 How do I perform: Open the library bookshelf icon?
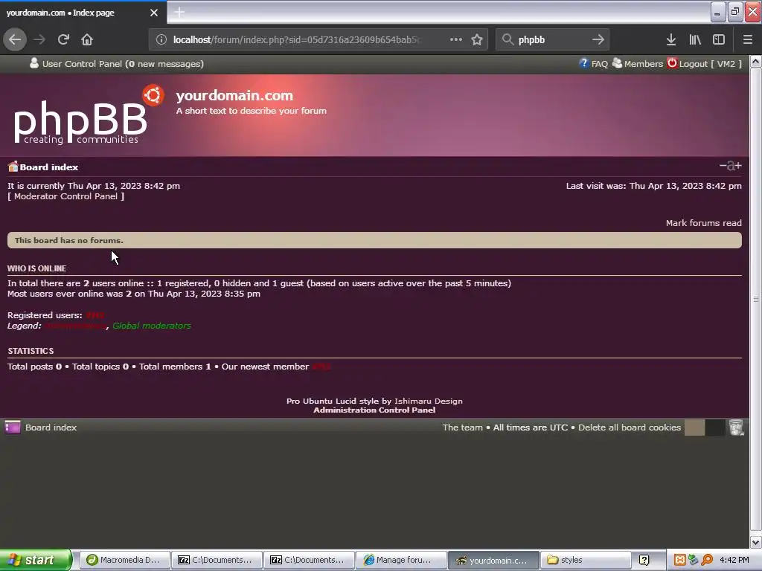click(x=695, y=40)
